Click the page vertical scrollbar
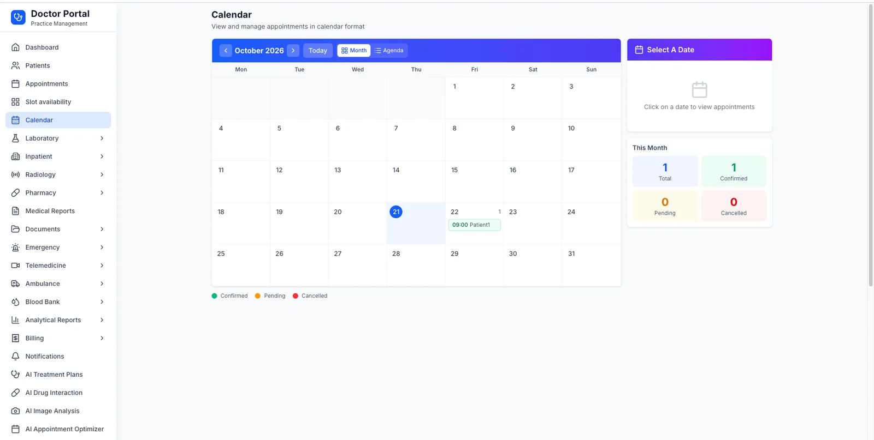 pyautogui.click(x=871, y=144)
